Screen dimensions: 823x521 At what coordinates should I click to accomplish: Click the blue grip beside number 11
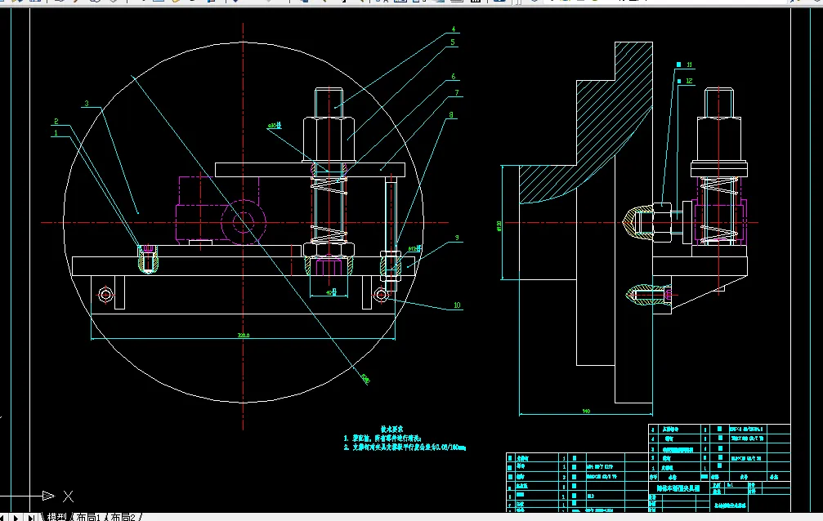click(x=678, y=65)
